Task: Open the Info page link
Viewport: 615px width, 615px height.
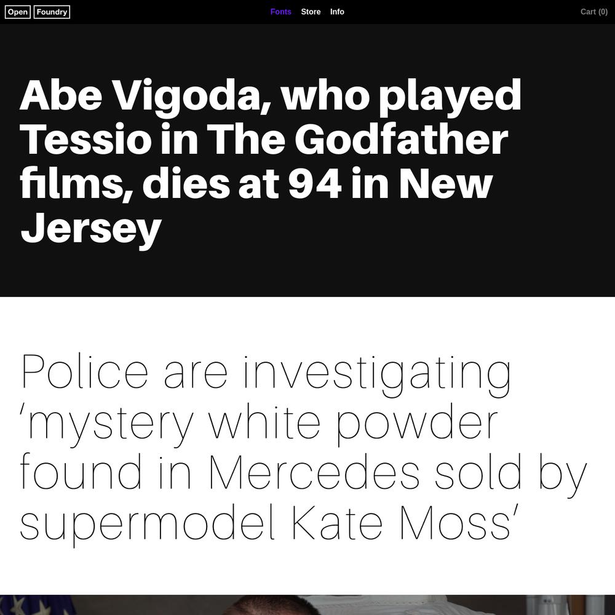Action: coord(337,12)
